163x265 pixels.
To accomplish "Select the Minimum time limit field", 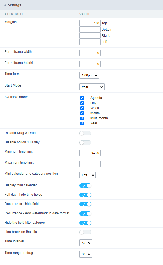I will coord(90,152).
